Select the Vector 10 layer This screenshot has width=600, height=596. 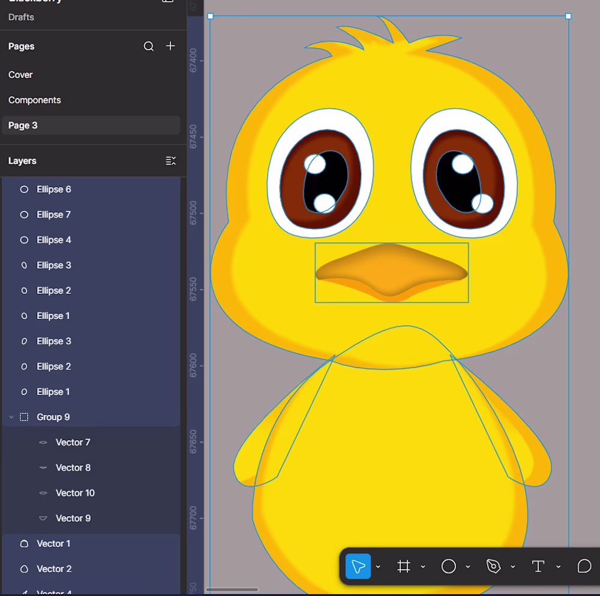tap(91, 493)
